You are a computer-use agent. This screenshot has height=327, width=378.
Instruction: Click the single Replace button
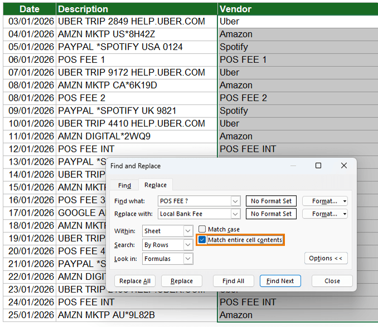[x=182, y=281]
